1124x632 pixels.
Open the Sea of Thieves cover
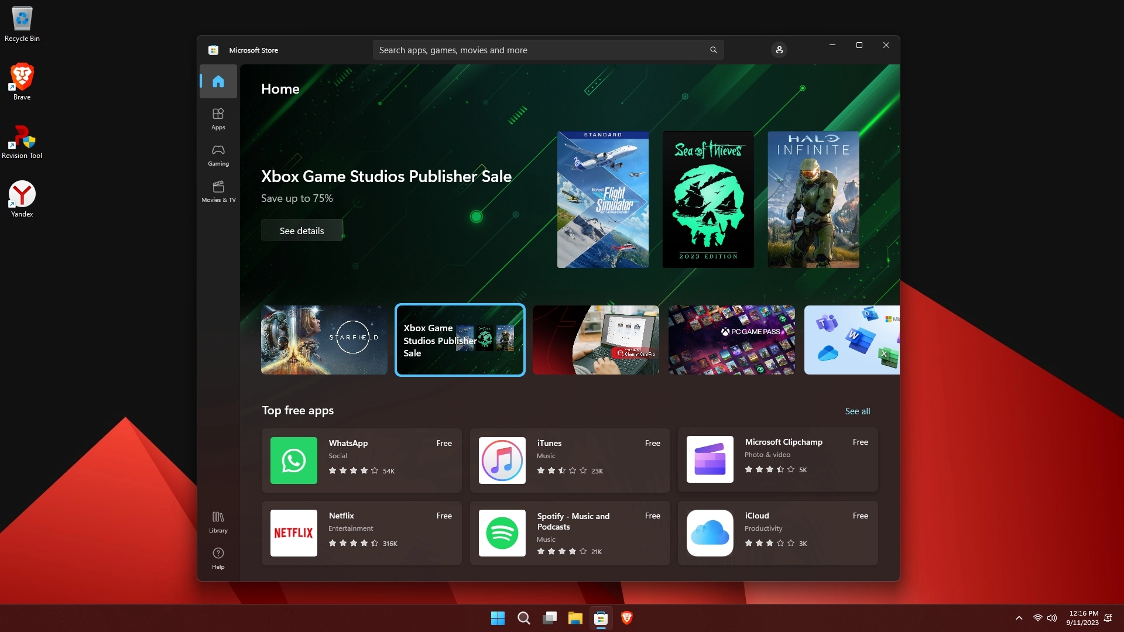[708, 200]
